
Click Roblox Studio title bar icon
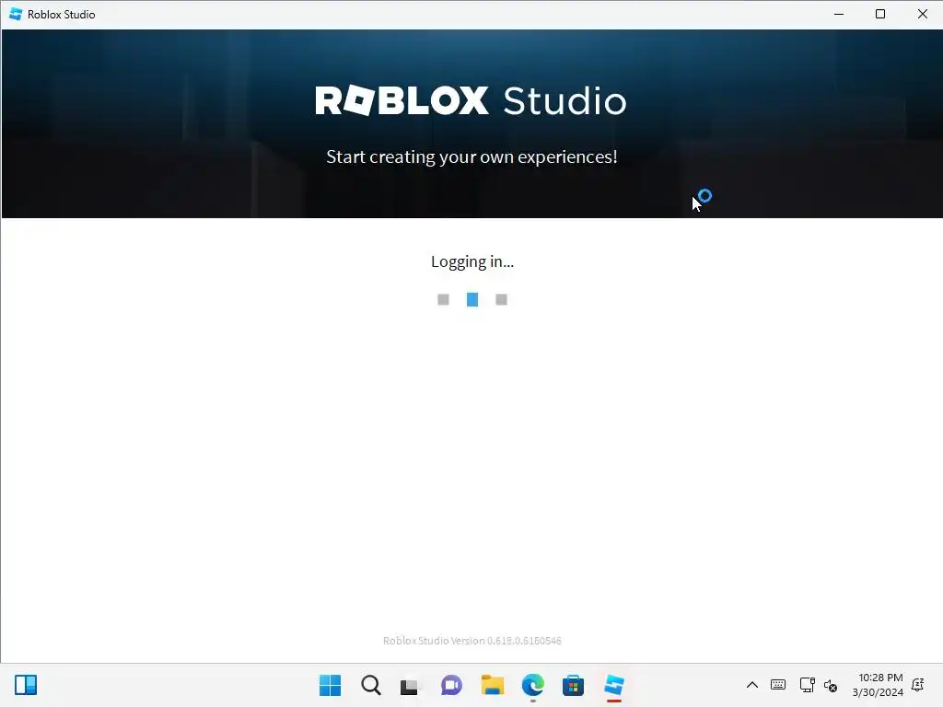click(x=16, y=14)
